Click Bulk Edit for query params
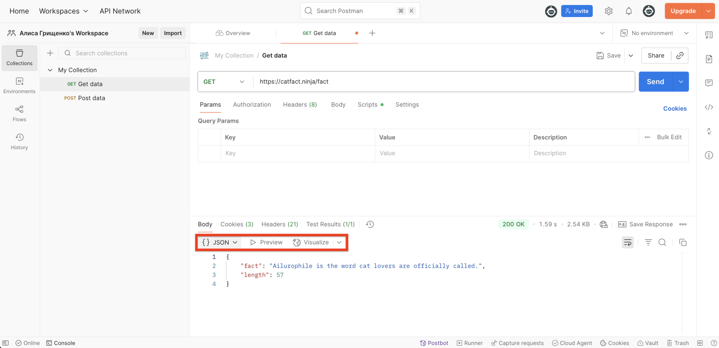Viewport: 719px width, 348px height. coord(669,137)
